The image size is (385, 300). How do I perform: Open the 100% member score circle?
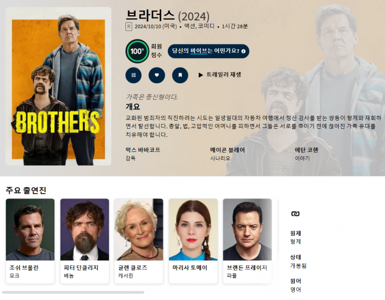click(x=137, y=51)
